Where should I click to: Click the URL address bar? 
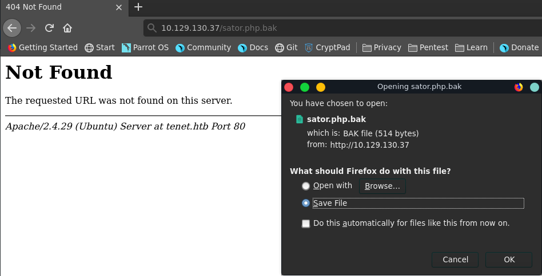coord(343,27)
